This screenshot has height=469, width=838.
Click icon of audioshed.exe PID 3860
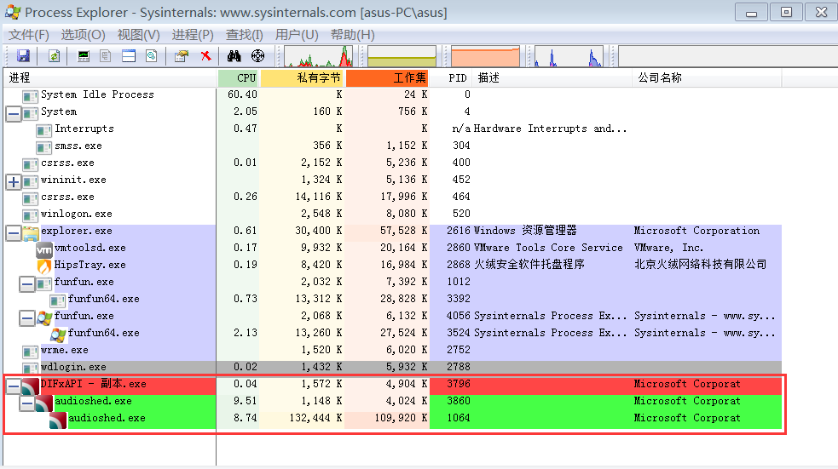click(x=44, y=403)
